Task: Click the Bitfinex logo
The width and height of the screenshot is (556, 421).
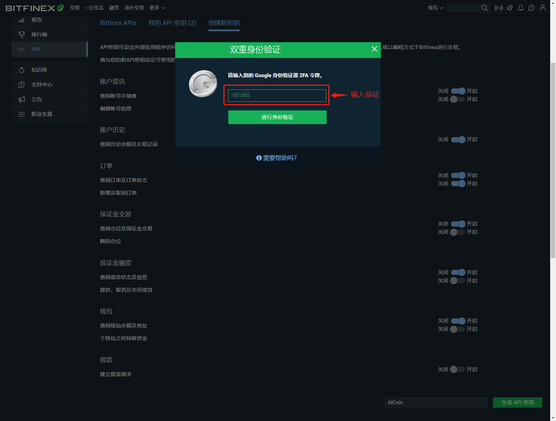Action: [35, 8]
